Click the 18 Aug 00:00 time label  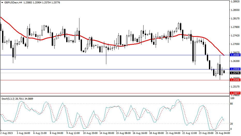[x=157, y=133]
